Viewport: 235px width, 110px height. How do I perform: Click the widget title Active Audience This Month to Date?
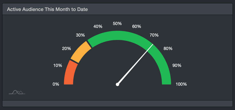(x=47, y=9)
